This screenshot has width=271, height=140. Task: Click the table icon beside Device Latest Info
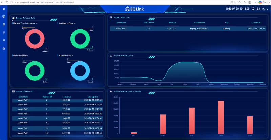click(13, 91)
